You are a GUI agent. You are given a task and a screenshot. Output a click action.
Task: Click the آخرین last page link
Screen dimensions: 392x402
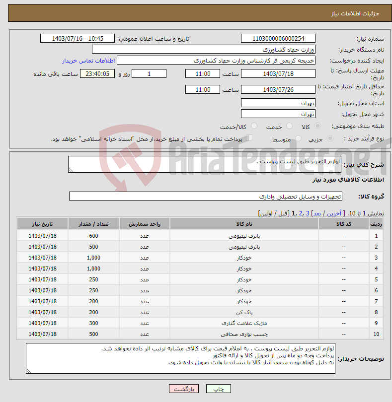pos(334,213)
